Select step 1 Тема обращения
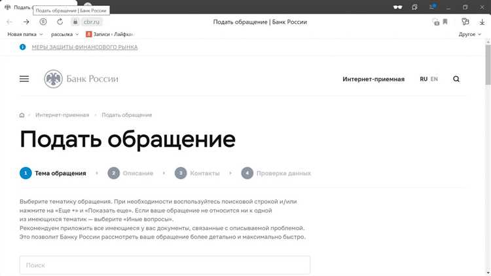Screen dimensions: 491x276 [x=52, y=173]
